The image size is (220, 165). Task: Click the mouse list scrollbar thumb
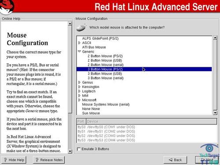click(215, 75)
